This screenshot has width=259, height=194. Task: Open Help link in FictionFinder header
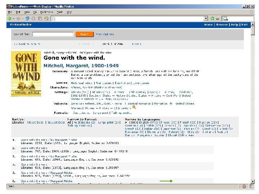[235, 24]
